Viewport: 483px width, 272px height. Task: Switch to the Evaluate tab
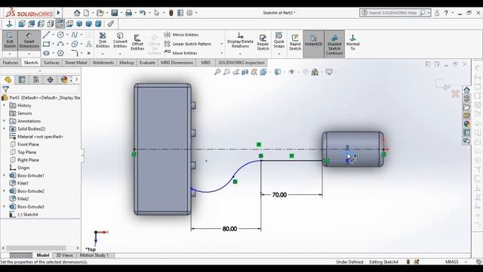click(147, 63)
